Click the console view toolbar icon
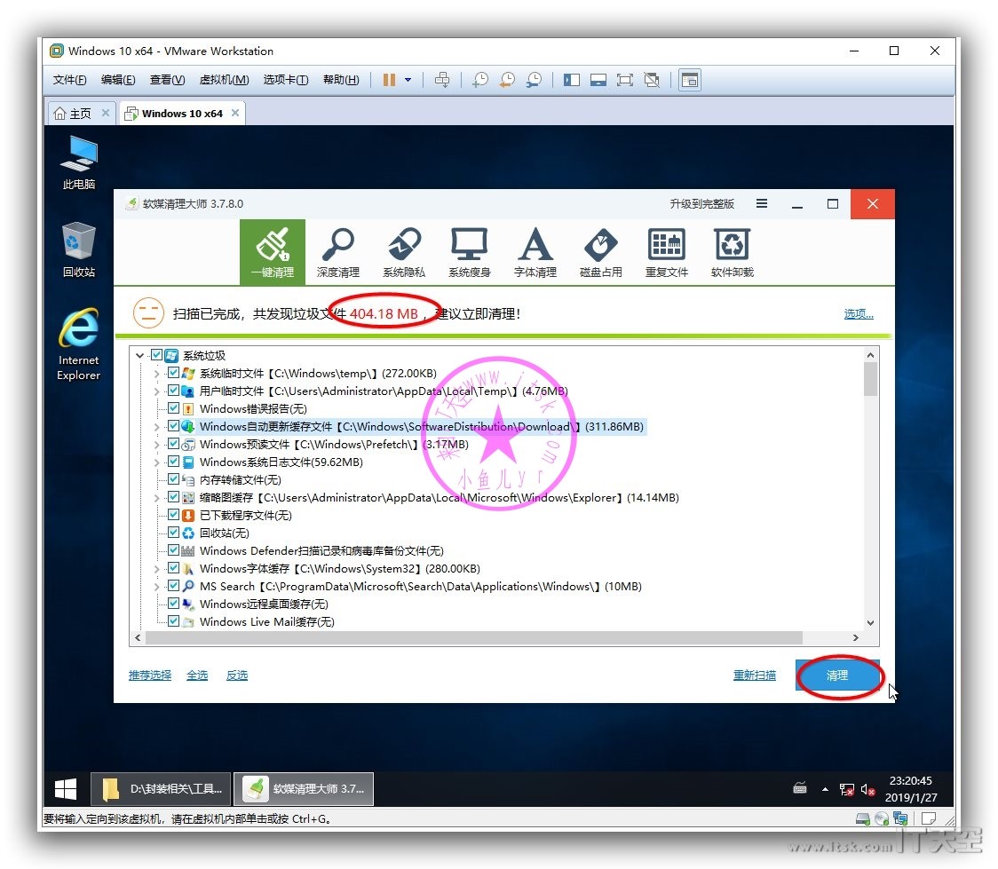The image size is (998, 869). coord(690,80)
